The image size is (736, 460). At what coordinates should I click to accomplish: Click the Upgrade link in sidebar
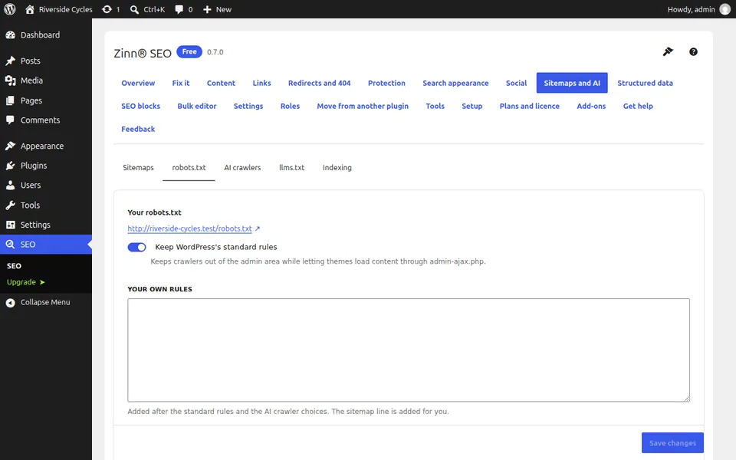[x=26, y=282]
